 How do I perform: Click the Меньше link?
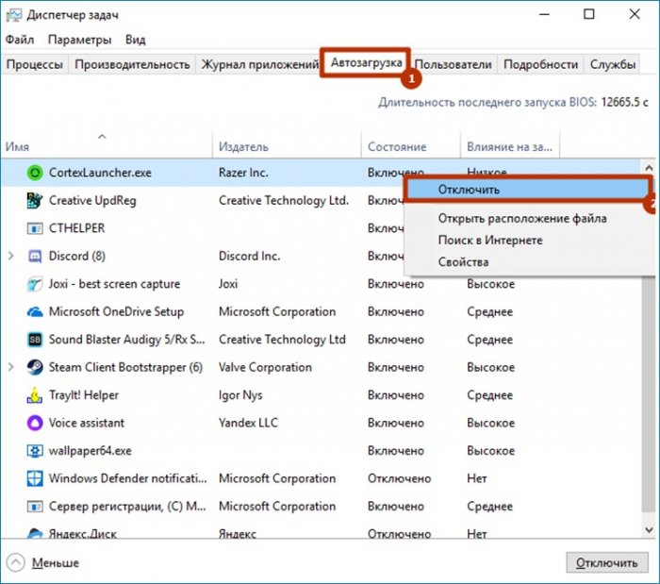coord(56,563)
